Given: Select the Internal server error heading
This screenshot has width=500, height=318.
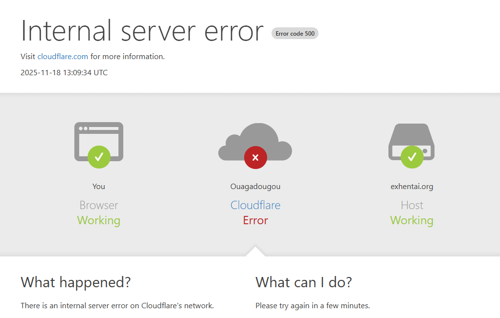Looking at the screenshot, I should tap(142, 31).
